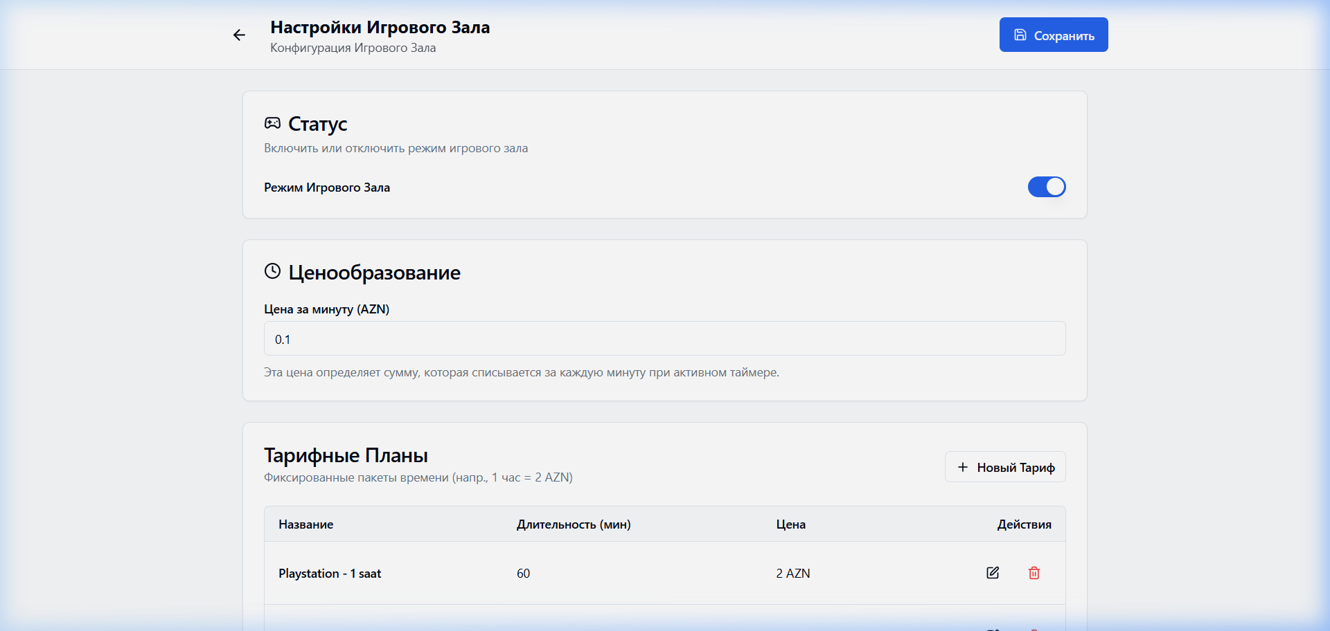The height and width of the screenshot is (631, 1330).
Task: Click the gamepad icon beside Статус
Action: click(272, 123)
